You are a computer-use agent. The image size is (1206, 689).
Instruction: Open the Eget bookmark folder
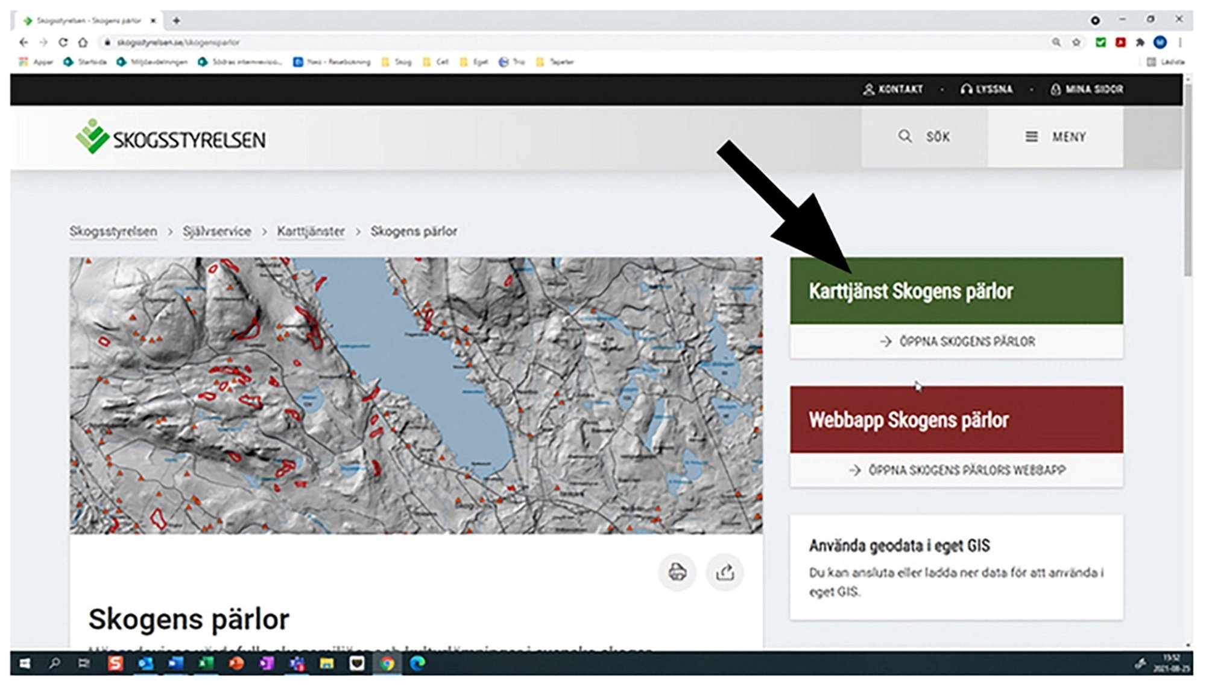click(473, 62)
